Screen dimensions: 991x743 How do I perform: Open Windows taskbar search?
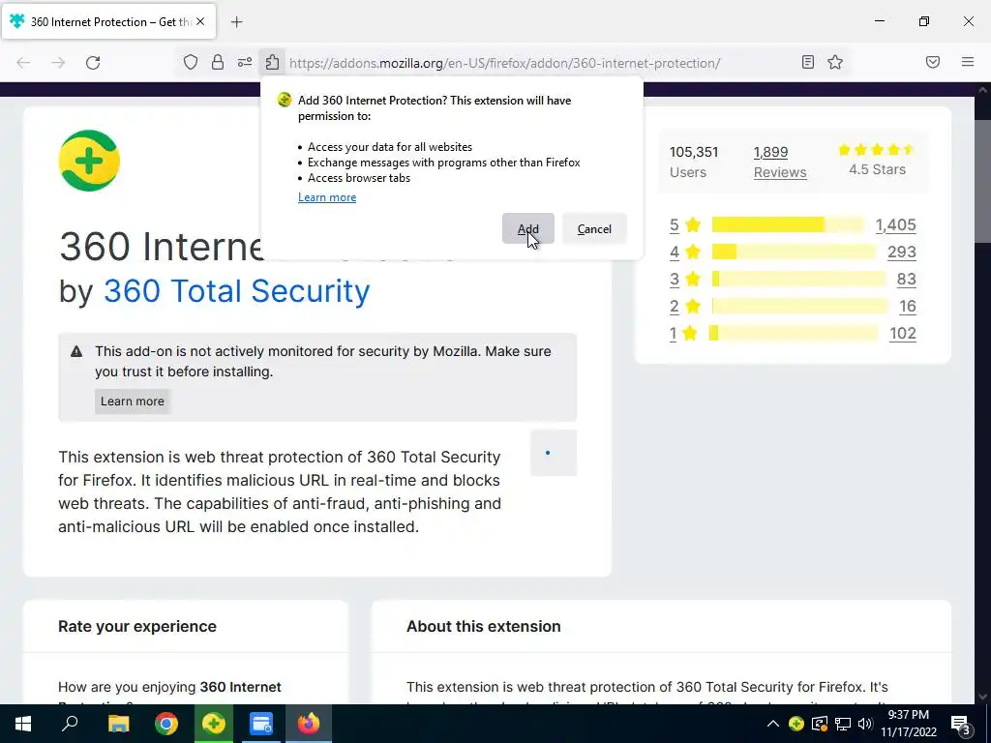coord(70,724)
